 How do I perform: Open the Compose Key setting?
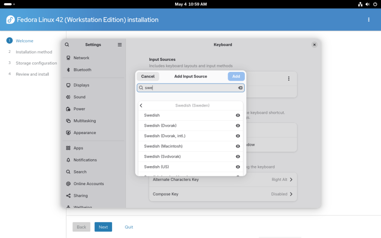tap(223, 194)
